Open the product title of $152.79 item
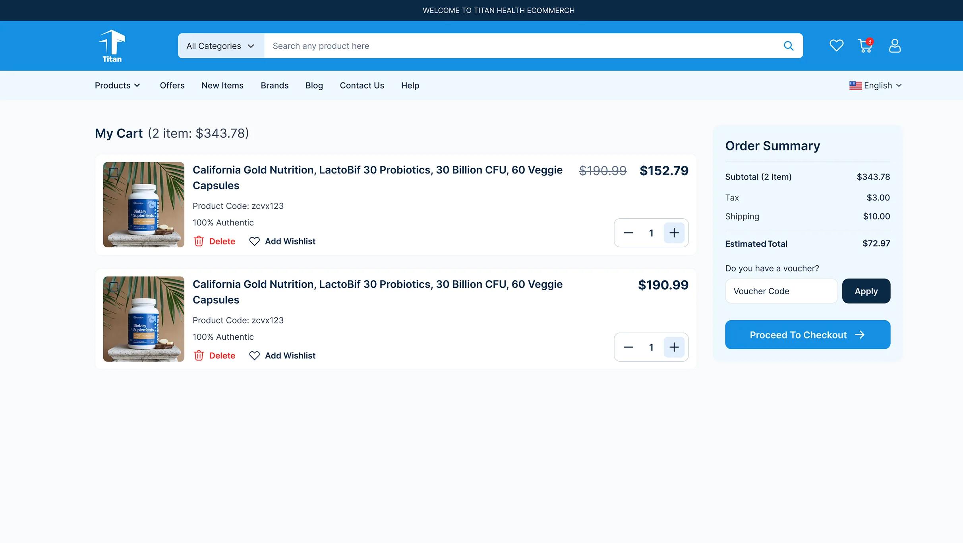This screenshot has width=963, height=543. coord(377,178)
